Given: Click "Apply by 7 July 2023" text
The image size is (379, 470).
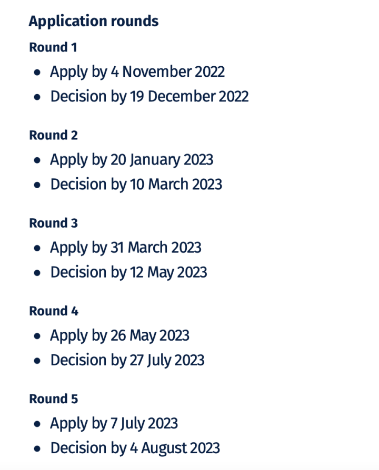Looking at the screenshot, I should [114, 423].
